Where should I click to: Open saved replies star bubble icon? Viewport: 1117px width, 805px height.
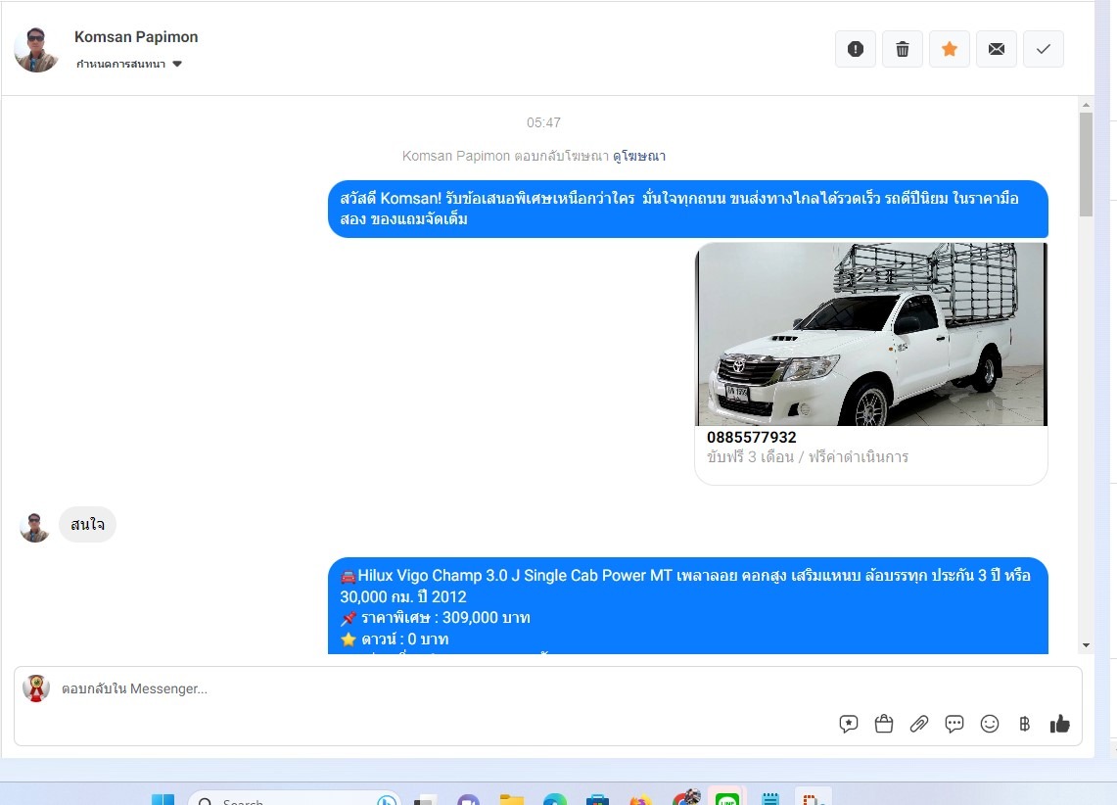(848, 724)
